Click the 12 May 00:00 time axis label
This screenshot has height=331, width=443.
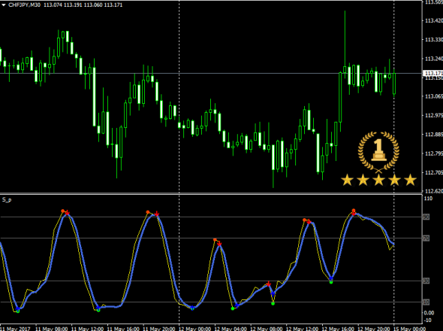point(195,329)
